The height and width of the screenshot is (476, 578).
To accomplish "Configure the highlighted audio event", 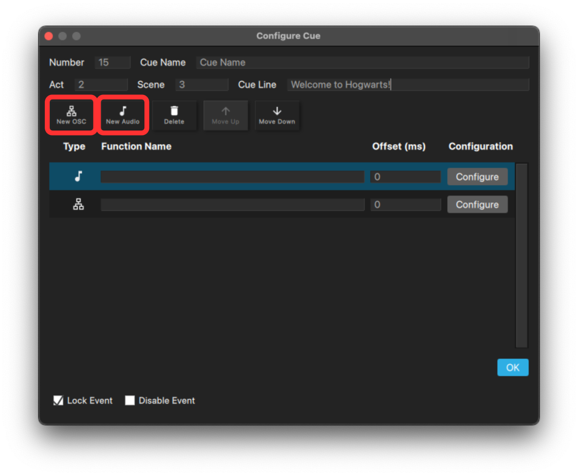I will [477, 176].
